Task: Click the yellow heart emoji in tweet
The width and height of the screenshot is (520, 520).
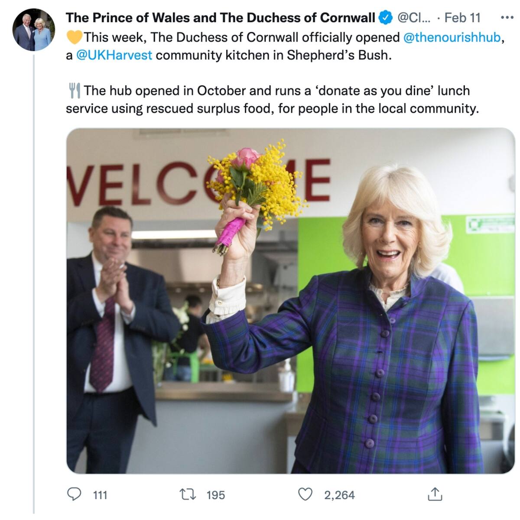Action: (74, 37)
